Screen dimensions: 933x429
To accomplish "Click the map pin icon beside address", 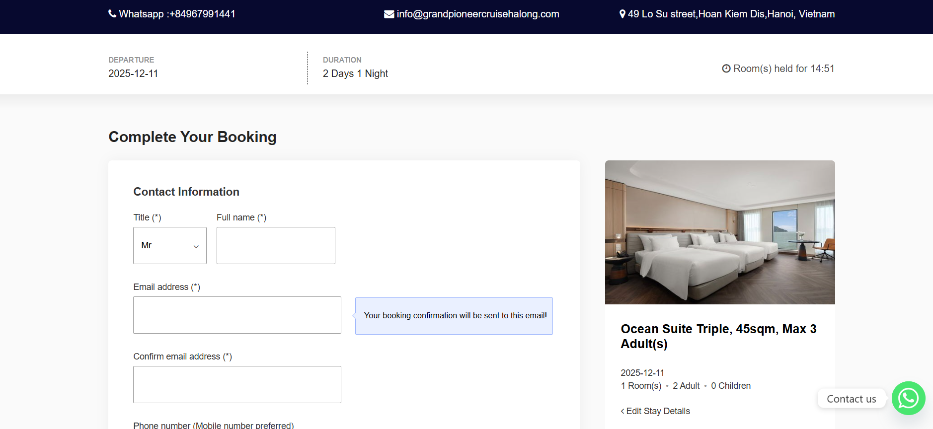I will pyautogui.click(x=622, y=14).
